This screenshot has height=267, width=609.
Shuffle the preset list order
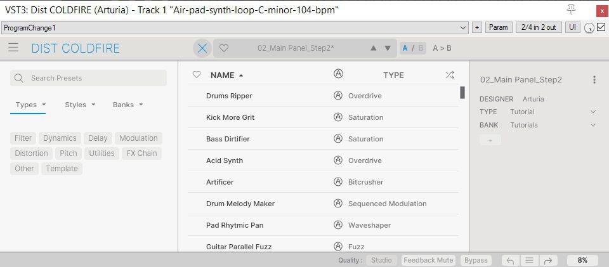[x=450, y=75]
